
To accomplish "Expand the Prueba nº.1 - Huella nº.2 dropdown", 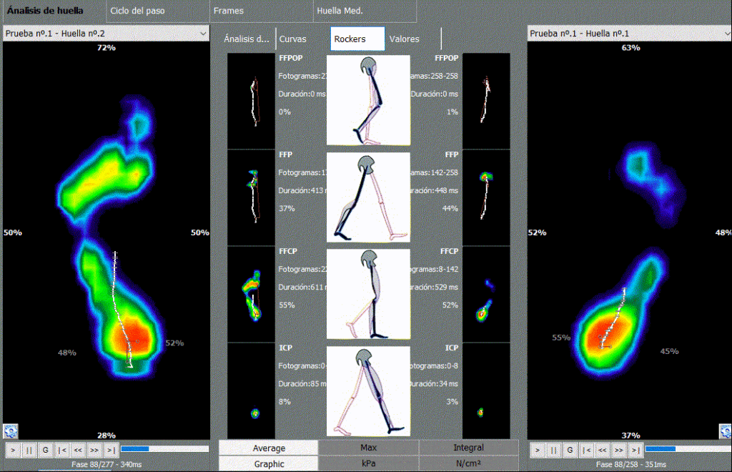I will tap(107, 33).
